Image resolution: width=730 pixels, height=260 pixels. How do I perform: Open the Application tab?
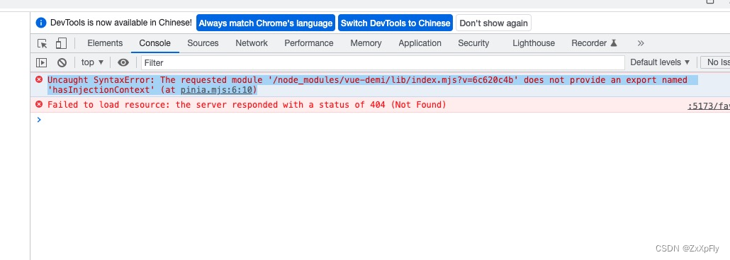click(420, 43)
